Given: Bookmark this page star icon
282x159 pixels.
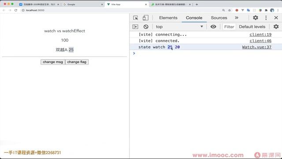Looking at the screenshot, I should coord(230,10).
